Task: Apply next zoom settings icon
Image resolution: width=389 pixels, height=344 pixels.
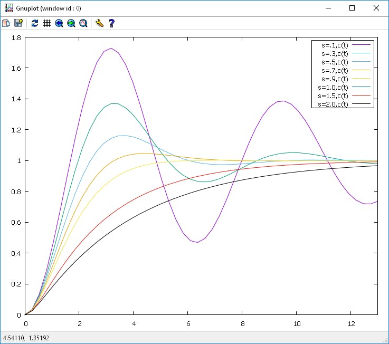Action: pos(71,23)
